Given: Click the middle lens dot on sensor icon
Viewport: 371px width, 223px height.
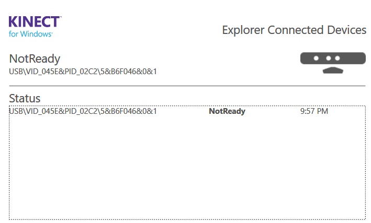Looking at the screenshot, I should tap(329, 58).
